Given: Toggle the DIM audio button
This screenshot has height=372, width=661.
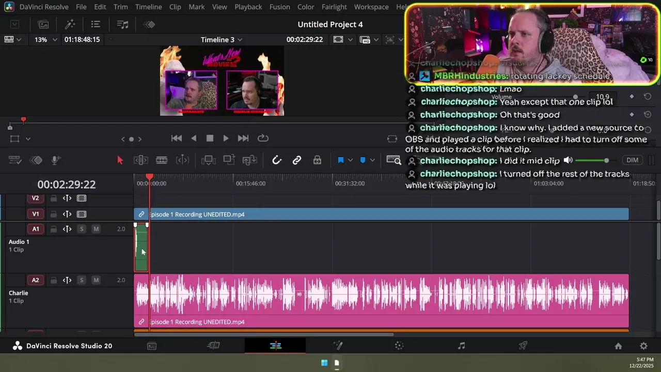Looking at the screenshot, I should (x=632, y=160).
